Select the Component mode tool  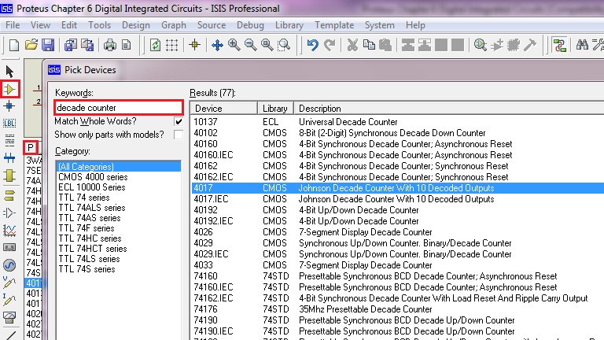tap(10, 89)
